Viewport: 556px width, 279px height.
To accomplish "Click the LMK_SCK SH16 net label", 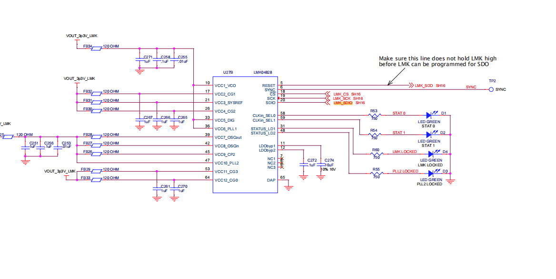I will (348, 98).
